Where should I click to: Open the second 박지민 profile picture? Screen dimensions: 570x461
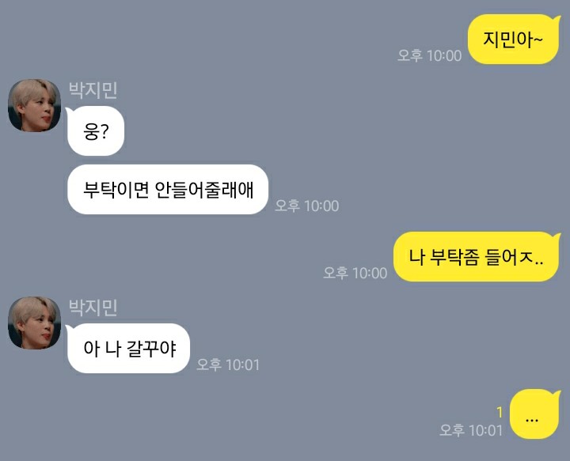click(35, 323)
